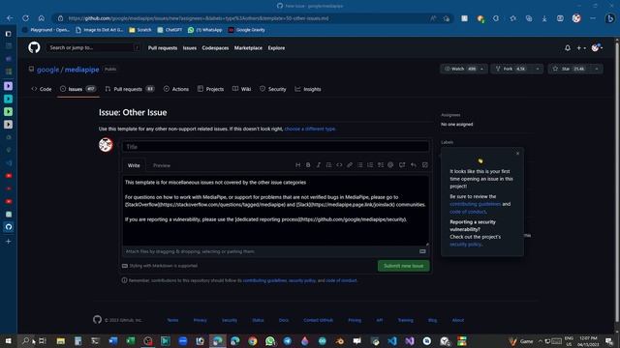This screenshot has height=348, width=620.
Task: Open Explore in the header navigation
Action: pos(276,47)
